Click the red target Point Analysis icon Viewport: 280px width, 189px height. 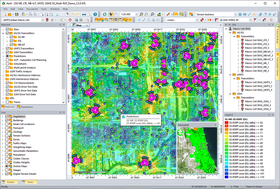70,20
